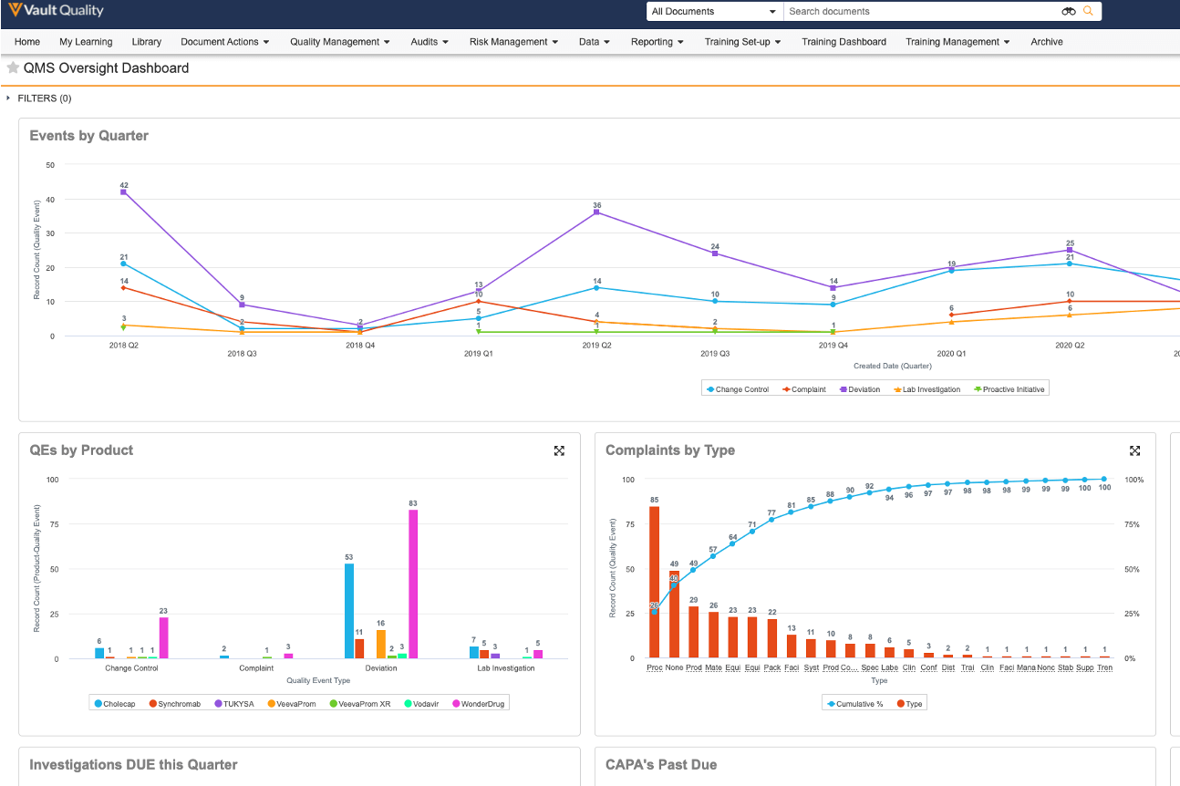Click the binoculars advanced search icon
1180x786 pixels.
(1069, 11)
